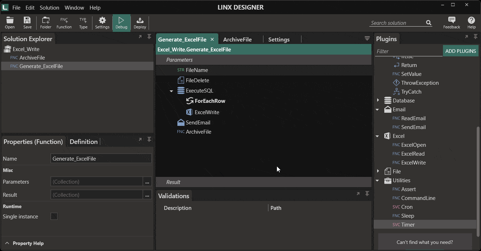The height and width of the screenshot is (251, 481).
Task: Open the Solution menu
Action: 49,7
